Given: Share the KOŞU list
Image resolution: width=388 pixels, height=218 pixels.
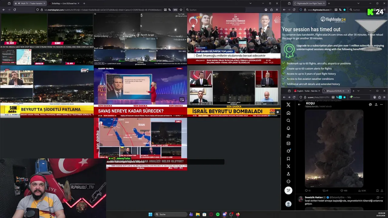Looking at the screenshot, I should pos(376,104).
